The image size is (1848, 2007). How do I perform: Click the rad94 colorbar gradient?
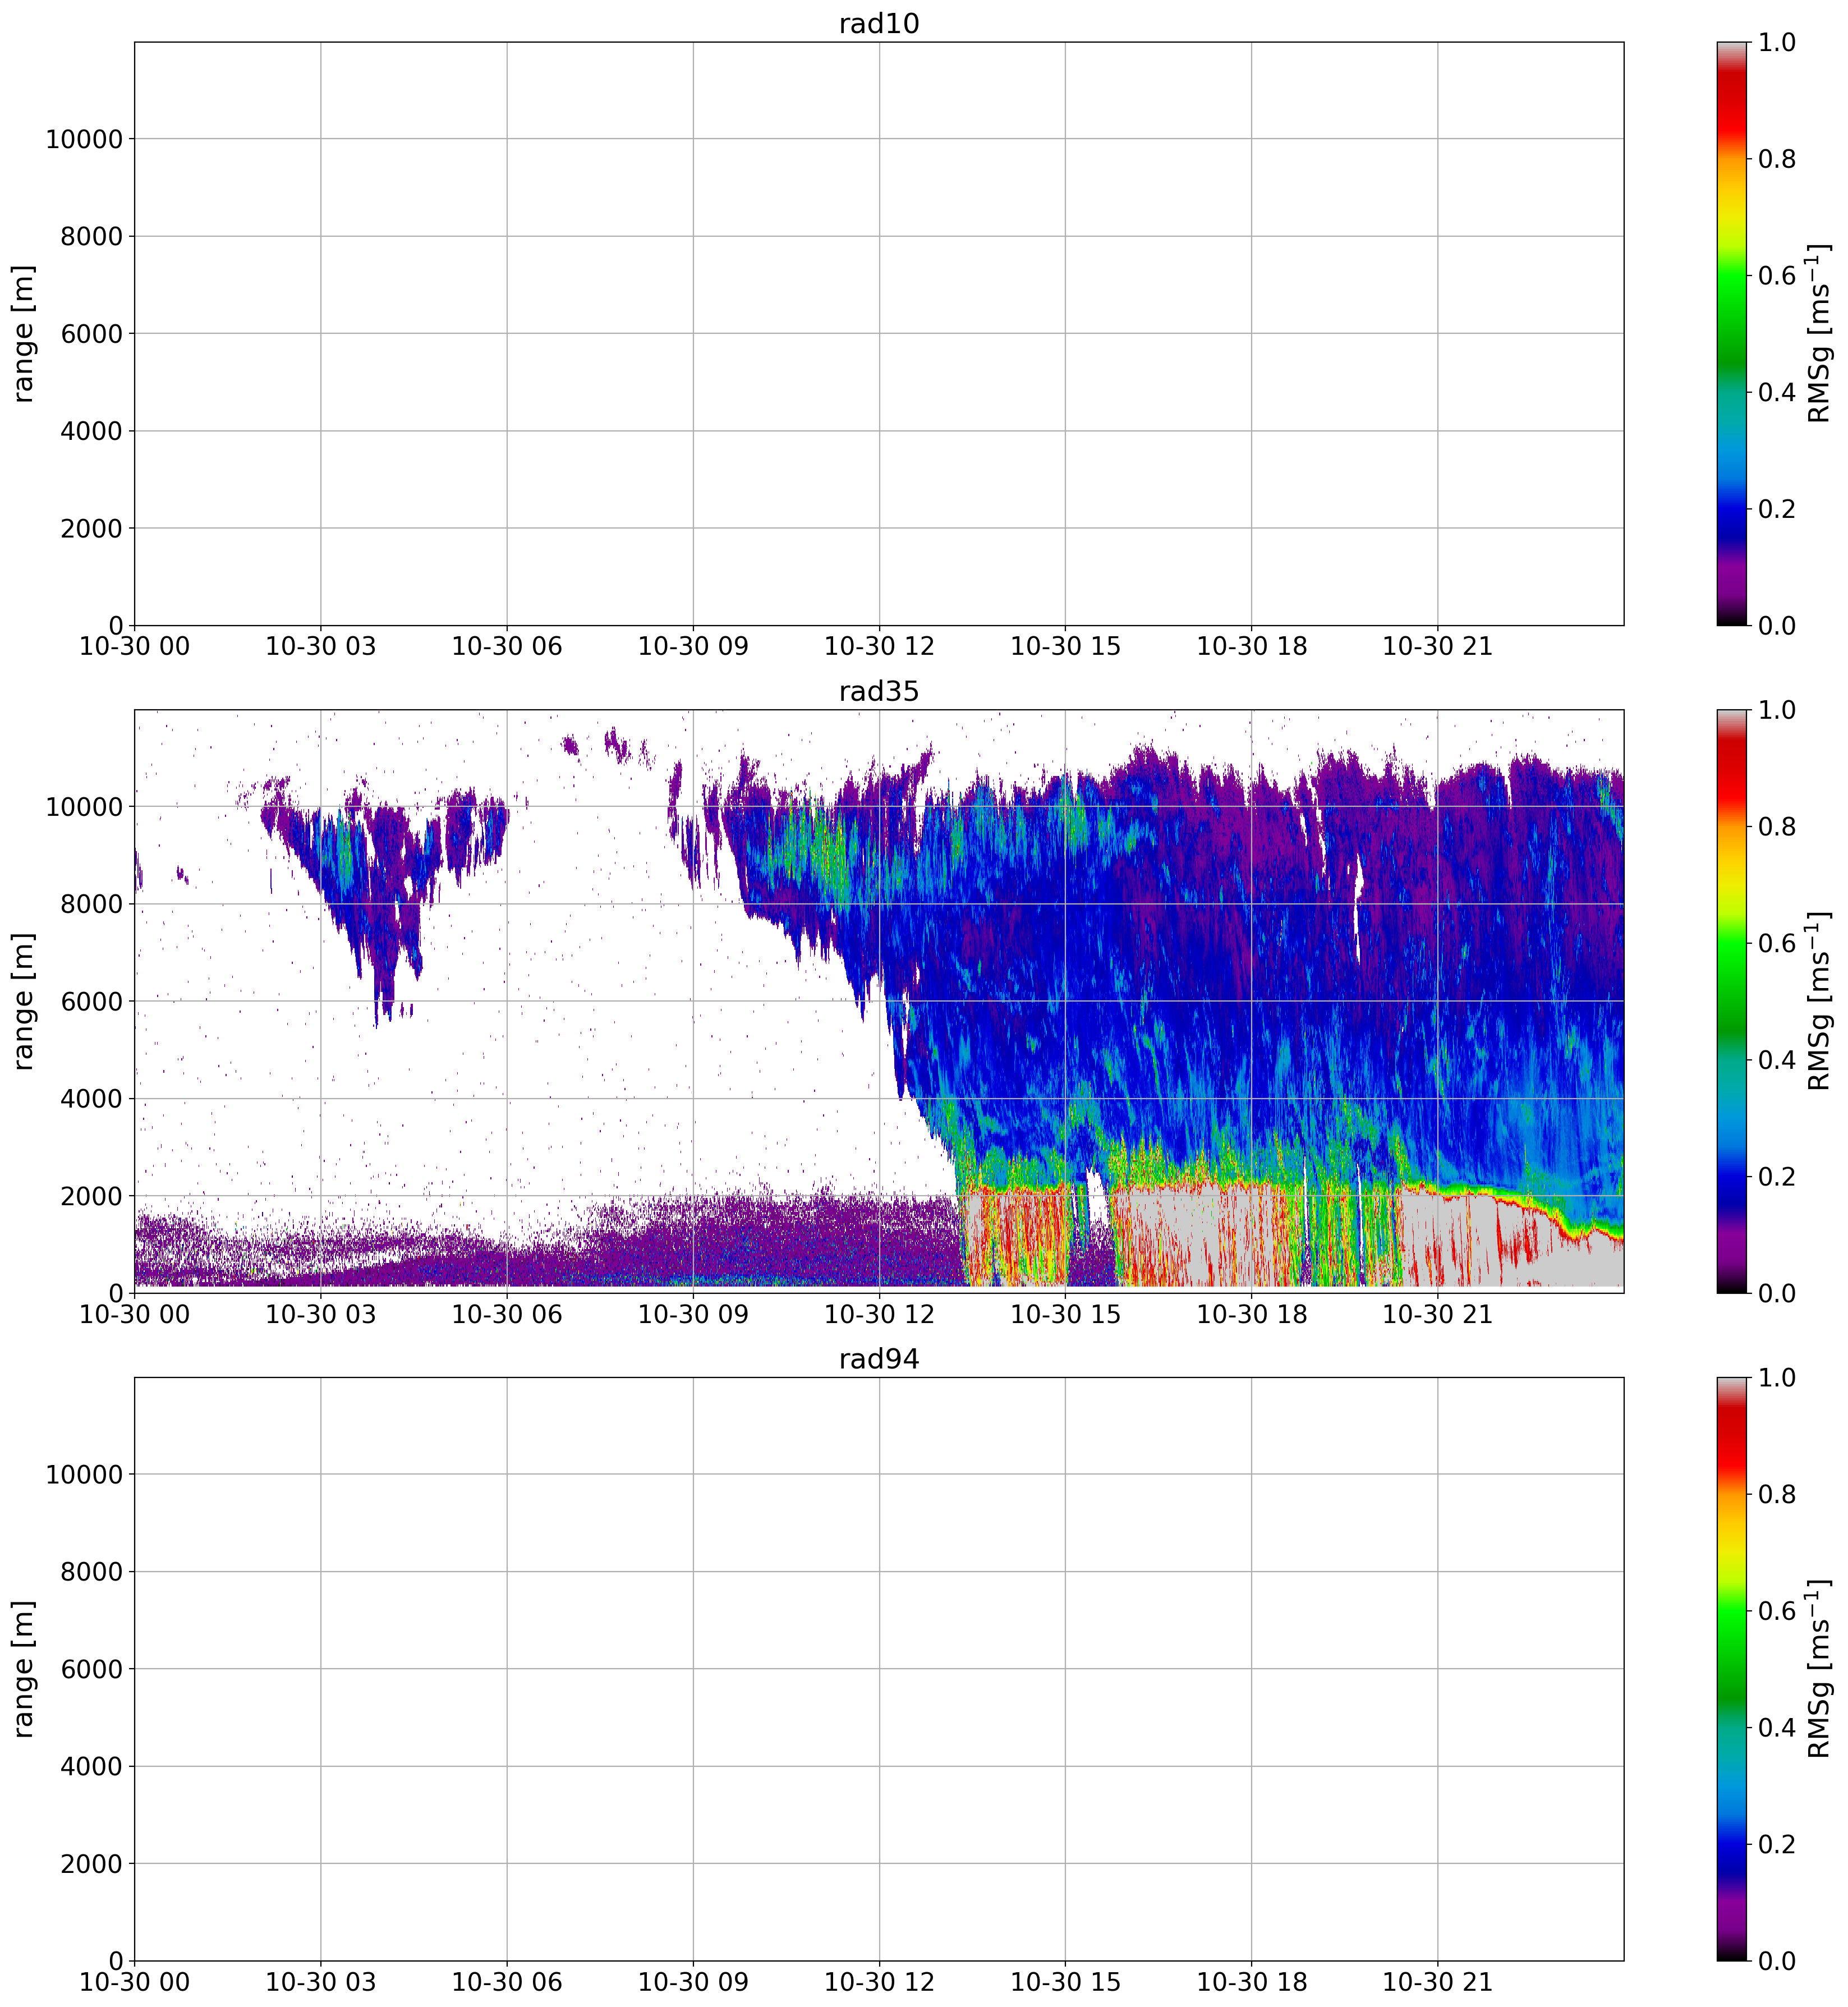(1731, 1669)
